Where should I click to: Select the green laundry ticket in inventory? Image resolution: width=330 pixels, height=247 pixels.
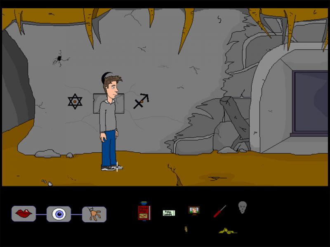tap(169, 213)
